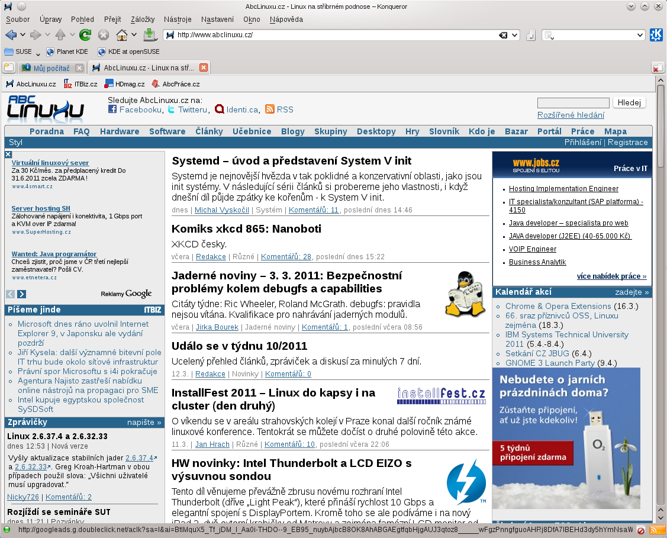
Task: Click the download/save toolbar icon
Action: [x=149, y=35]
